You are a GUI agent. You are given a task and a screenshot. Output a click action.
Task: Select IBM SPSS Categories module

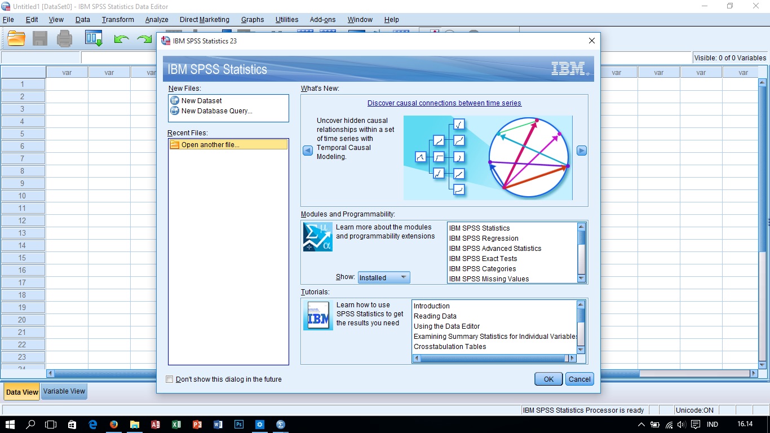pyautogui.click(x=483, y=269)
